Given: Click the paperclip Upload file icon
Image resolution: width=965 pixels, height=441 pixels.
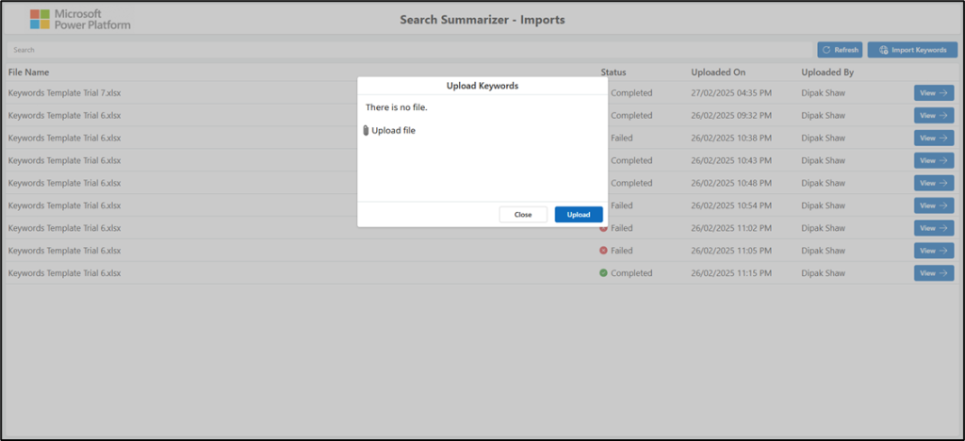Looking at the screenshot, I should pyautogui.click(x=366, y=131).
